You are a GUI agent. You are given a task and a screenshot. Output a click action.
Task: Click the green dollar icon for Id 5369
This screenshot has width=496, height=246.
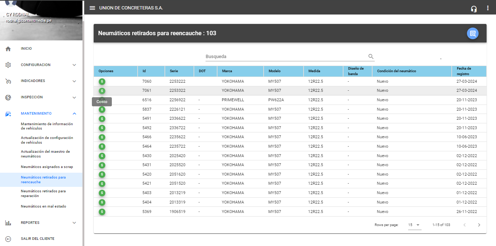(x=102, y=212)
